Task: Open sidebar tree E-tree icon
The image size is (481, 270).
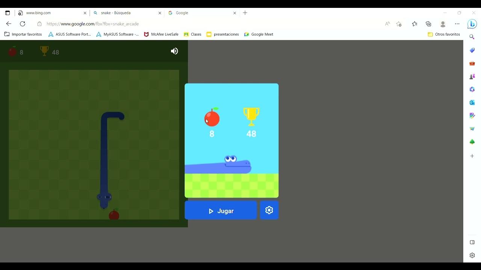Action: 472,142
